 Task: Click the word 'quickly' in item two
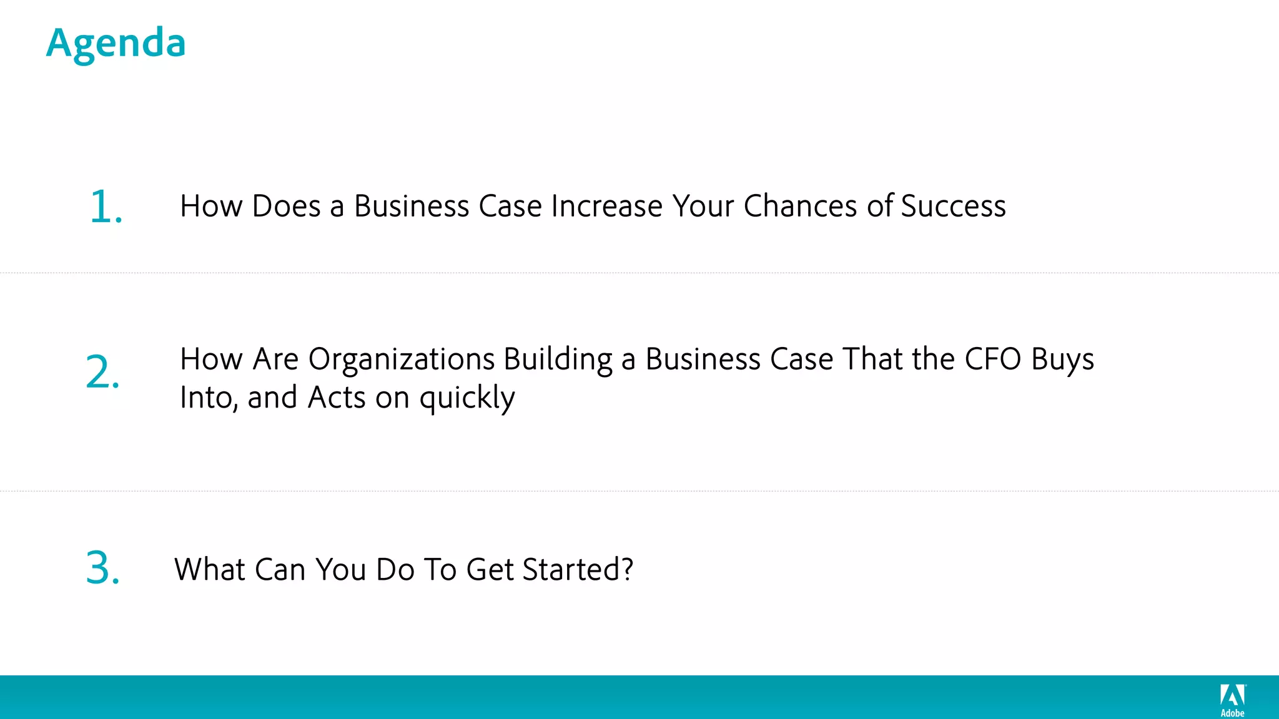(467, 398)
